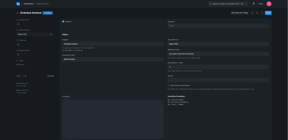Open the Help menu

point(261,4)
